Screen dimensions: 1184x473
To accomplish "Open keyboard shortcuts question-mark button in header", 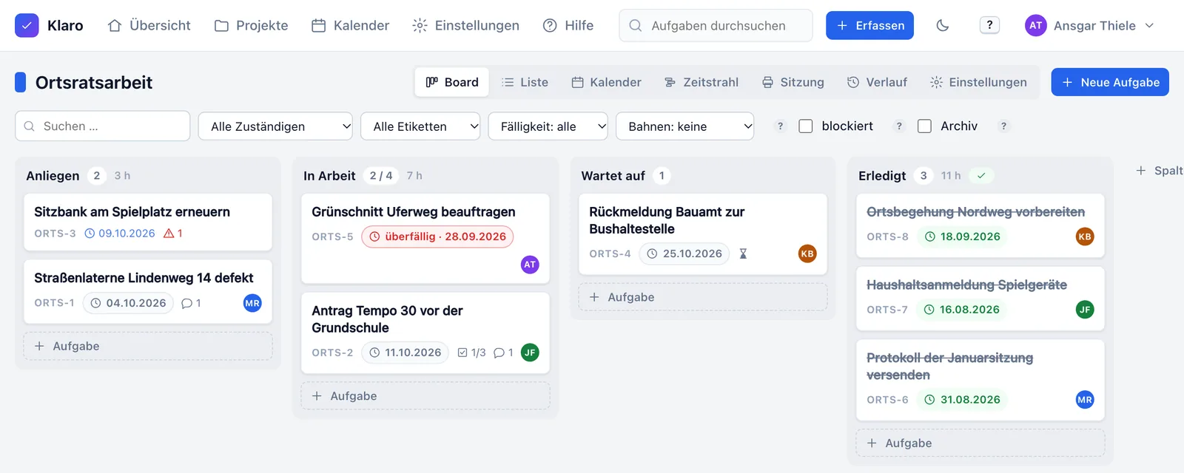I will 989,25.
